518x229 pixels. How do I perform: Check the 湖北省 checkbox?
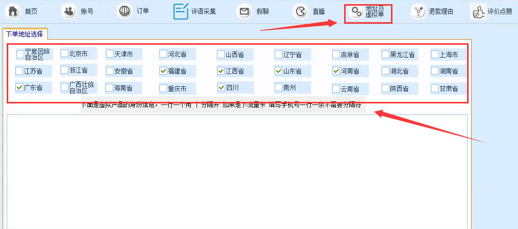pyautogui.click(x=385, y=71)
